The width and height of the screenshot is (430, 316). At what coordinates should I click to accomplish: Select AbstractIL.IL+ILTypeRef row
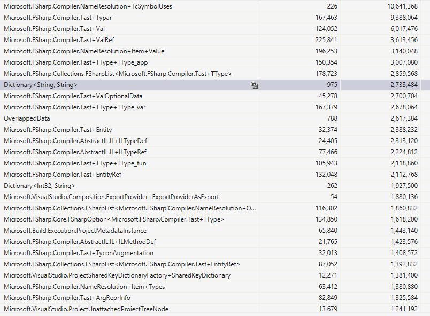coord(215,152)
